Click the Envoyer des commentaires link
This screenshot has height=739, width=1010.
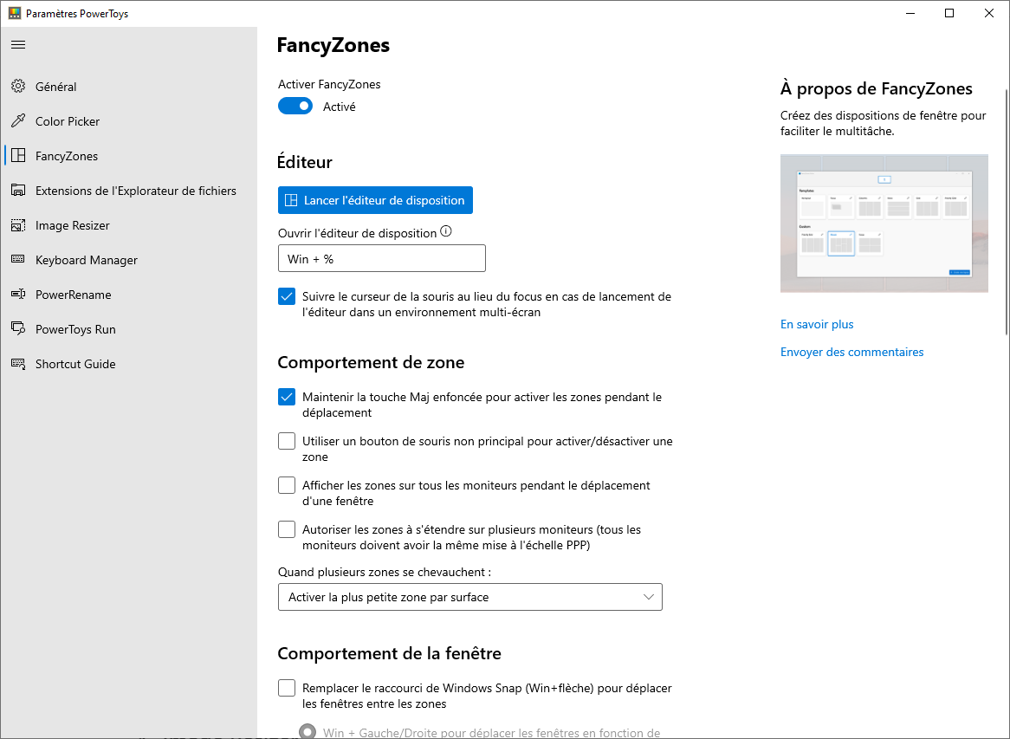(852, 352)
